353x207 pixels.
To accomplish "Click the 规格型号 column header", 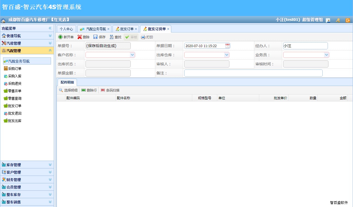I will coord(205,98).
